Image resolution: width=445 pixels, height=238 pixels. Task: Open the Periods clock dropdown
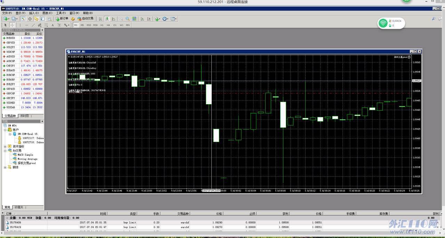pyautogui.click(x=165, y=19)
